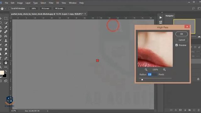This screenshot has width=201, height=113.
Task: Open the Help menu
Action: click(x=81, y=3)
